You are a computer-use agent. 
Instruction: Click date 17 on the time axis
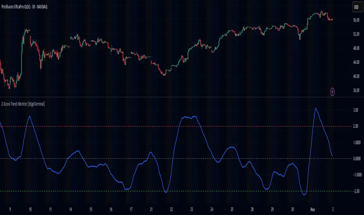click(x=131, y=210)
